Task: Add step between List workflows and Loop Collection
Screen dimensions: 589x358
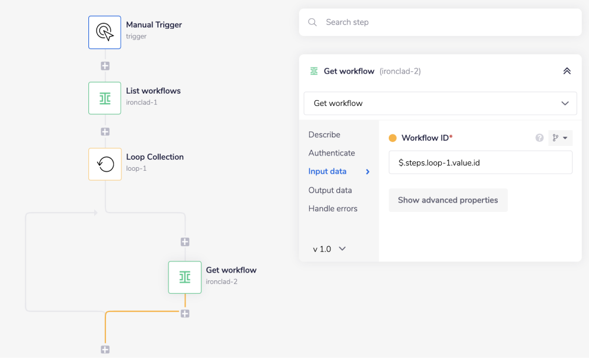Action: tap(105, 132)
